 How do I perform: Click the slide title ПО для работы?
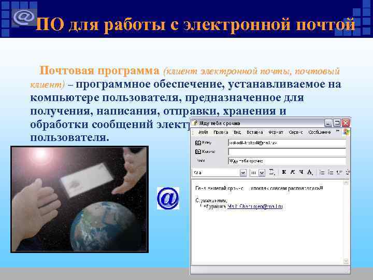pos(195,24)
